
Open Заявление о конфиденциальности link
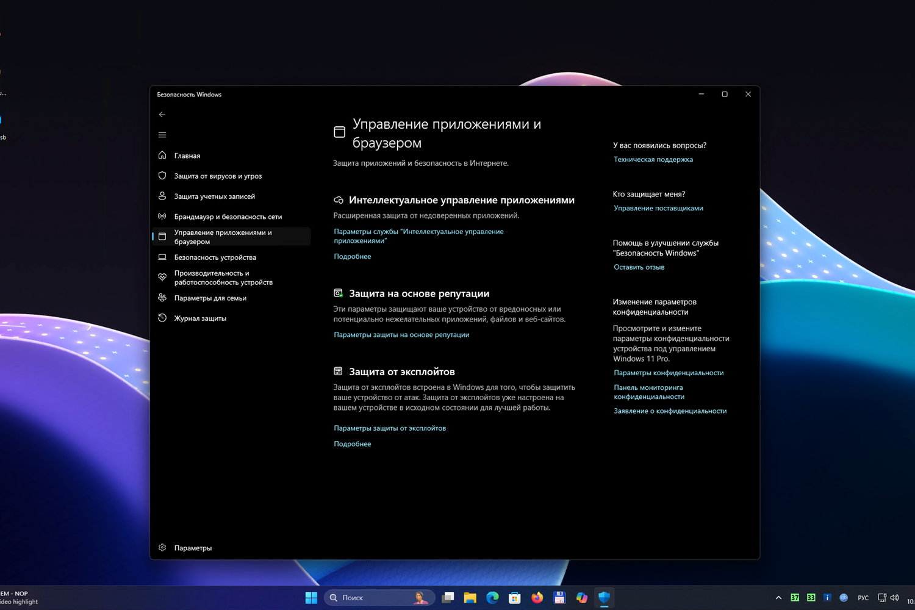670,411
